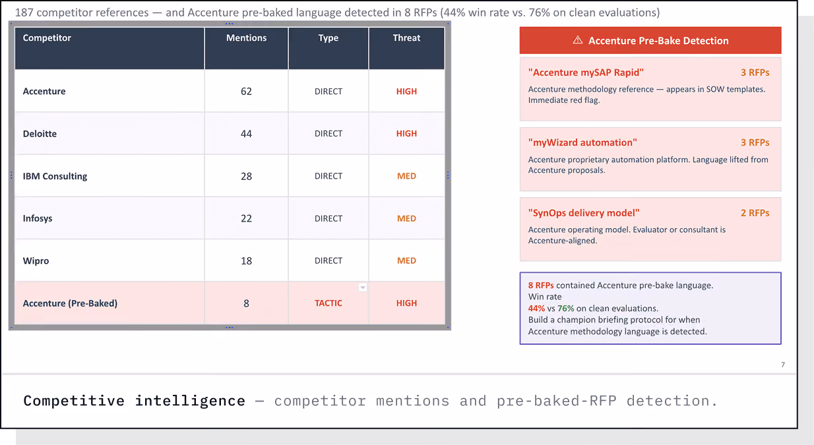Click the Infosys competitor name cell

point(110,218)
